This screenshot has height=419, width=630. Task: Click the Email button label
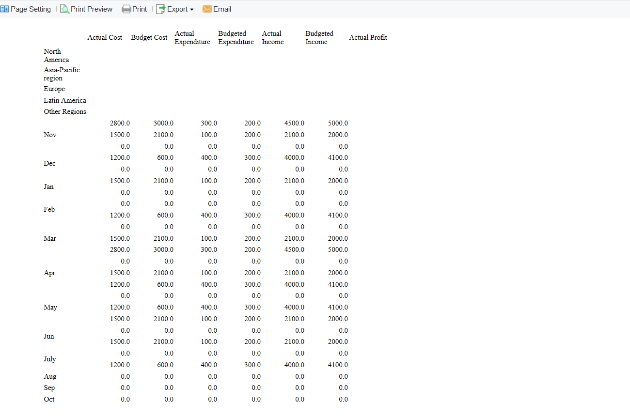pyautogui.click(x=222, y=9)
